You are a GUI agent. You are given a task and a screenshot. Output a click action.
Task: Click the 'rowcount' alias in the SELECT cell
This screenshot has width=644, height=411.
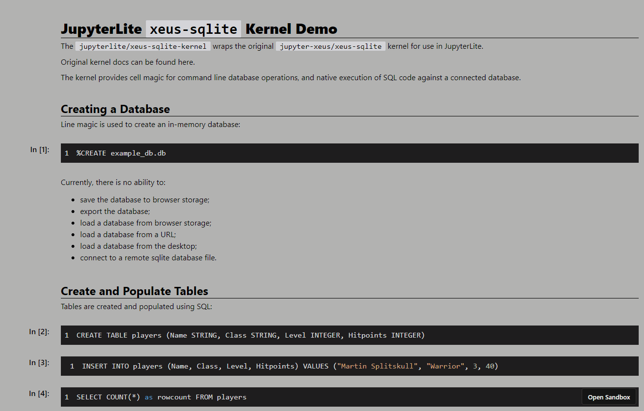174,397
